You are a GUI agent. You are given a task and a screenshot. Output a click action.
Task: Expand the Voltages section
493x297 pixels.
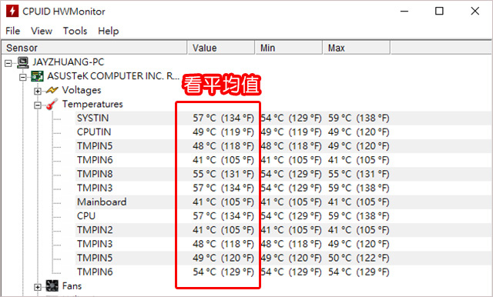pyautogui.click(x=38, y=91)
